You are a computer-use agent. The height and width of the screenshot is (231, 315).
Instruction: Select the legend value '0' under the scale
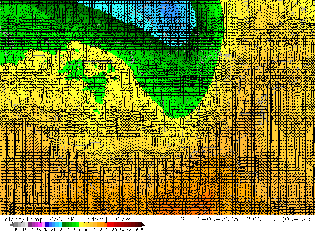click(80, 230)
